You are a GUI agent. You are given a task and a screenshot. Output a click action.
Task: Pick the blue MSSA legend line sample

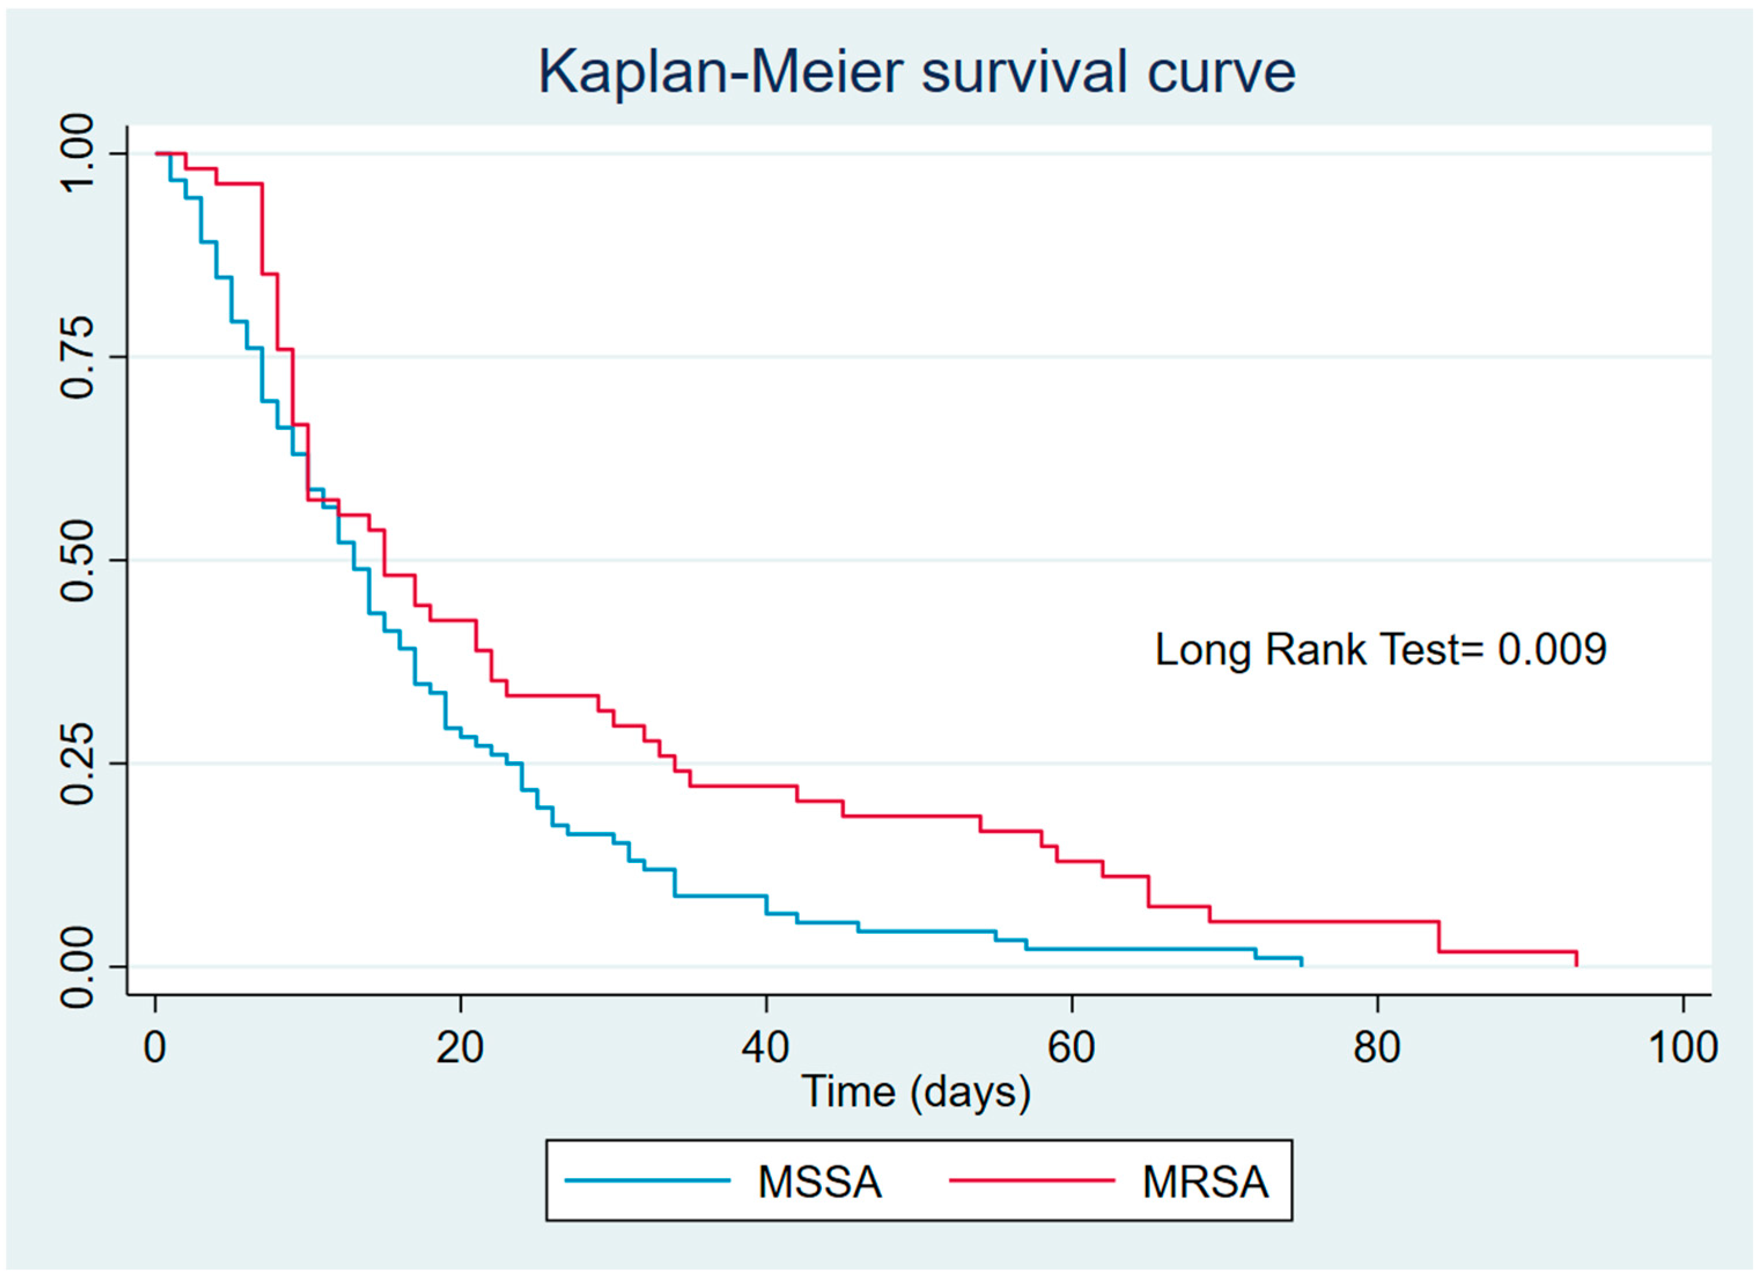(647, 1181)
